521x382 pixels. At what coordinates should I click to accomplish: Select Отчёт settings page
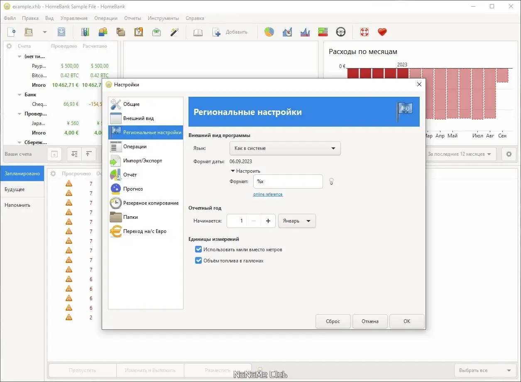pyautogui.click(x=146, y=175)
